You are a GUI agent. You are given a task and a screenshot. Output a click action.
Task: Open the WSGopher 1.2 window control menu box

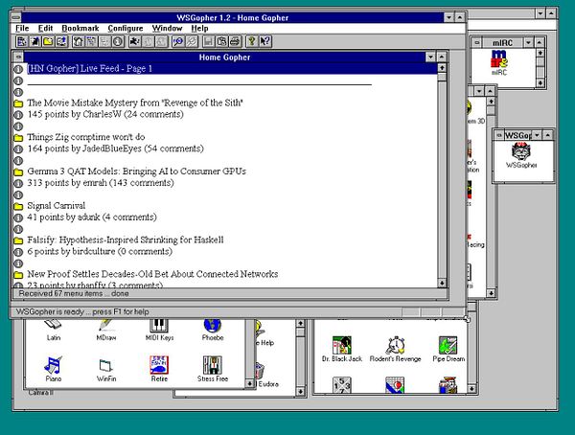[x=15, y=17]
